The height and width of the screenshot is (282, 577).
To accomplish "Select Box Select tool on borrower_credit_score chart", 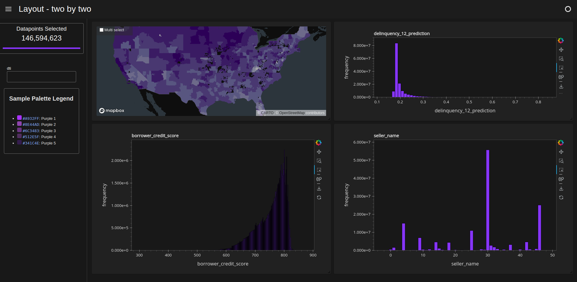I will [x=319, y=170].
